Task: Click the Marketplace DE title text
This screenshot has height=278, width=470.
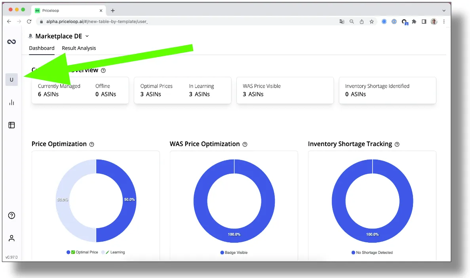Action: (x=59, y=36)
